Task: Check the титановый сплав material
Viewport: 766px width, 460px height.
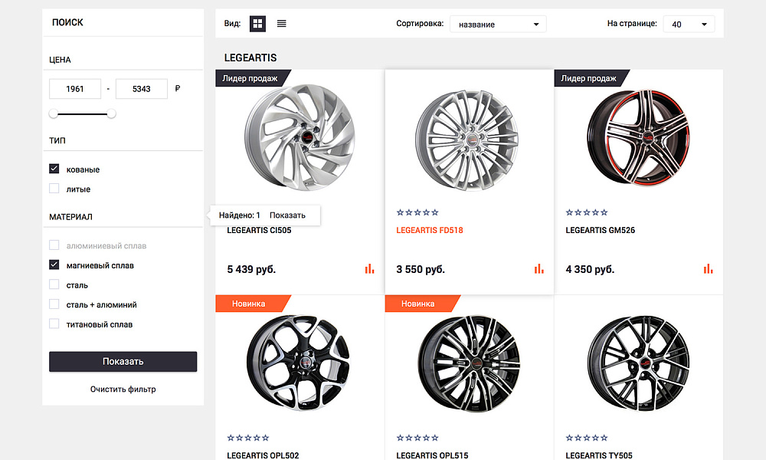Action: pyautogui.click(x=54, y=324)
